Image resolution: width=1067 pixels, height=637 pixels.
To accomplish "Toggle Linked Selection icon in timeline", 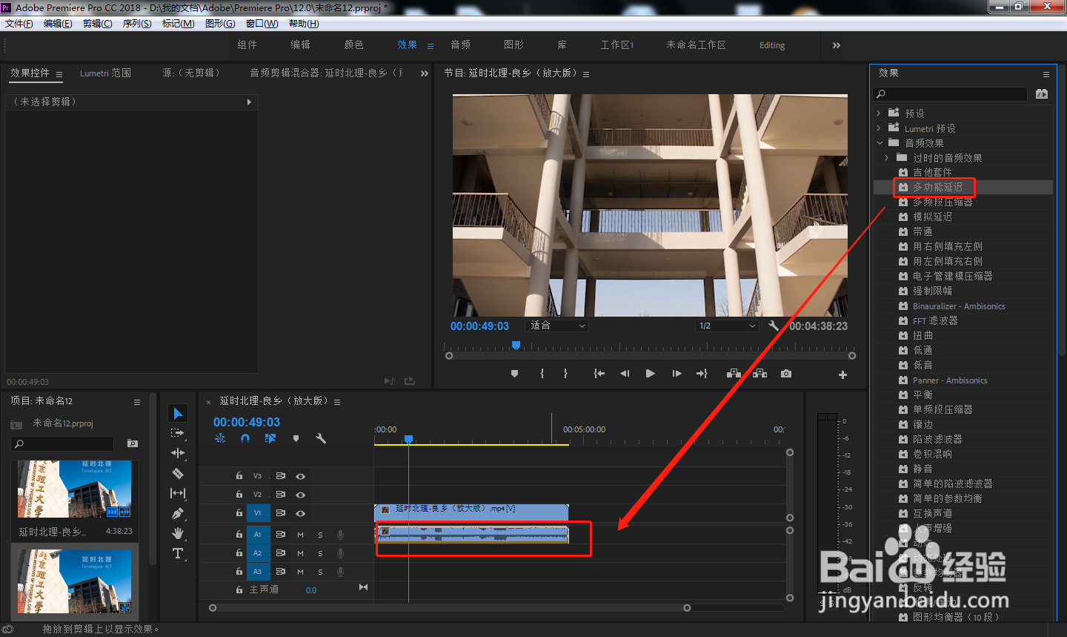I will pyautogui.click(x=270, y=438).
